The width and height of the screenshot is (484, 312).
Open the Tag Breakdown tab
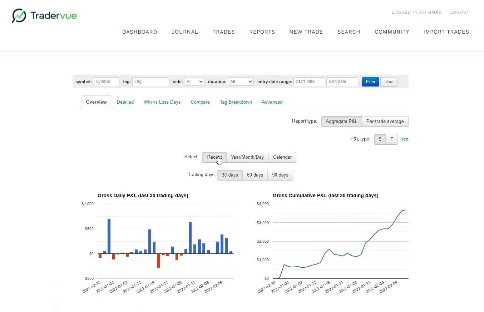(x=236, y=102)
